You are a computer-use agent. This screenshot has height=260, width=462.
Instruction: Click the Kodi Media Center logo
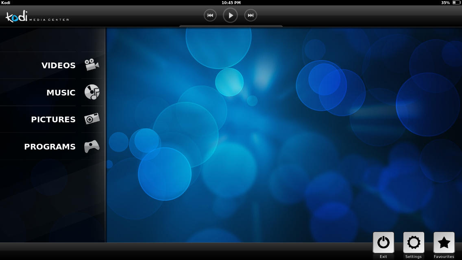37,17
